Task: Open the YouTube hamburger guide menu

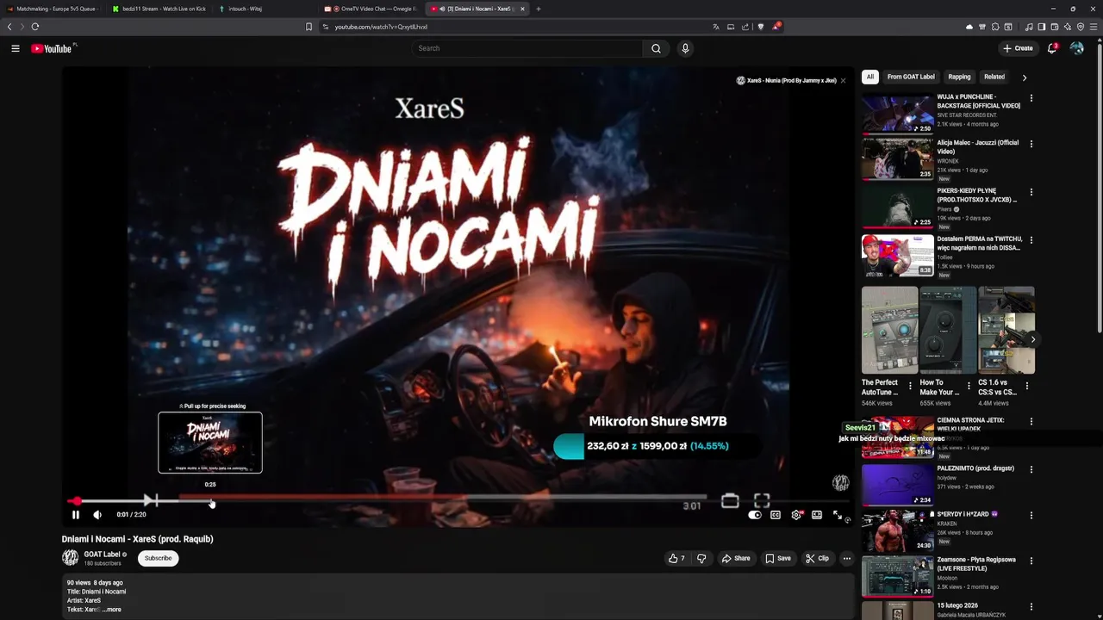Action: click(16, 48)
